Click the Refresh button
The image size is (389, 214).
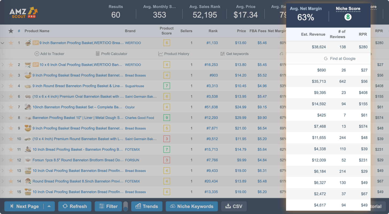[75, 206]
